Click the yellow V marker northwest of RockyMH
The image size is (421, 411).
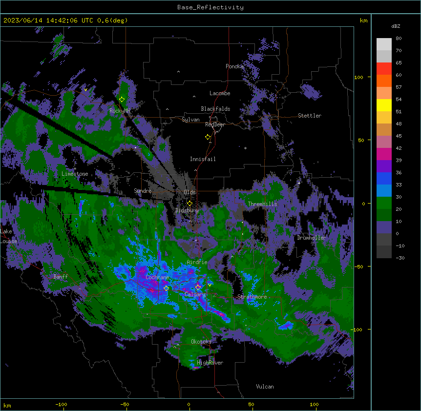pos(85,90)
